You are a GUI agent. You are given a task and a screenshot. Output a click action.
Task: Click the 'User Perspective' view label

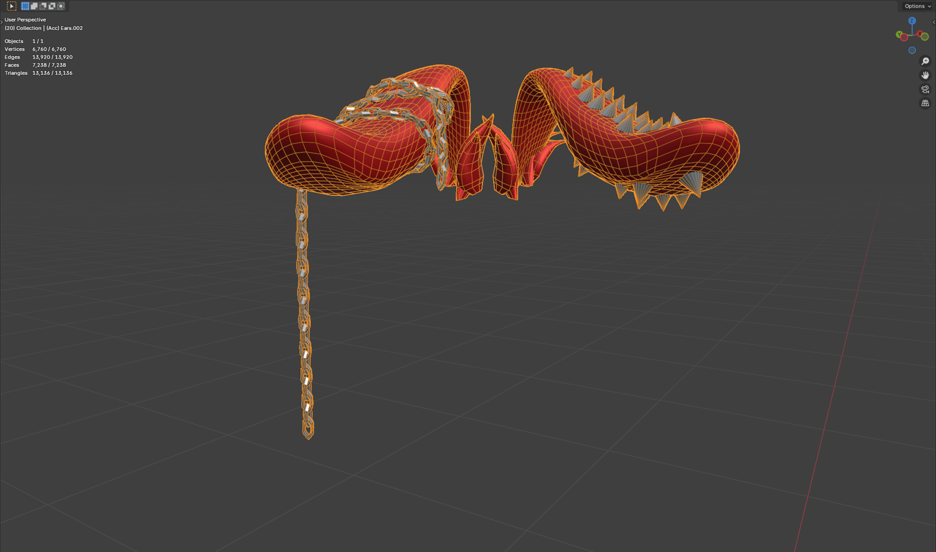pos(25,20)
